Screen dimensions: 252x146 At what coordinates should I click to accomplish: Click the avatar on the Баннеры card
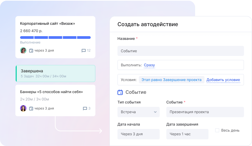pyautogui.click(x=23, y=108)
